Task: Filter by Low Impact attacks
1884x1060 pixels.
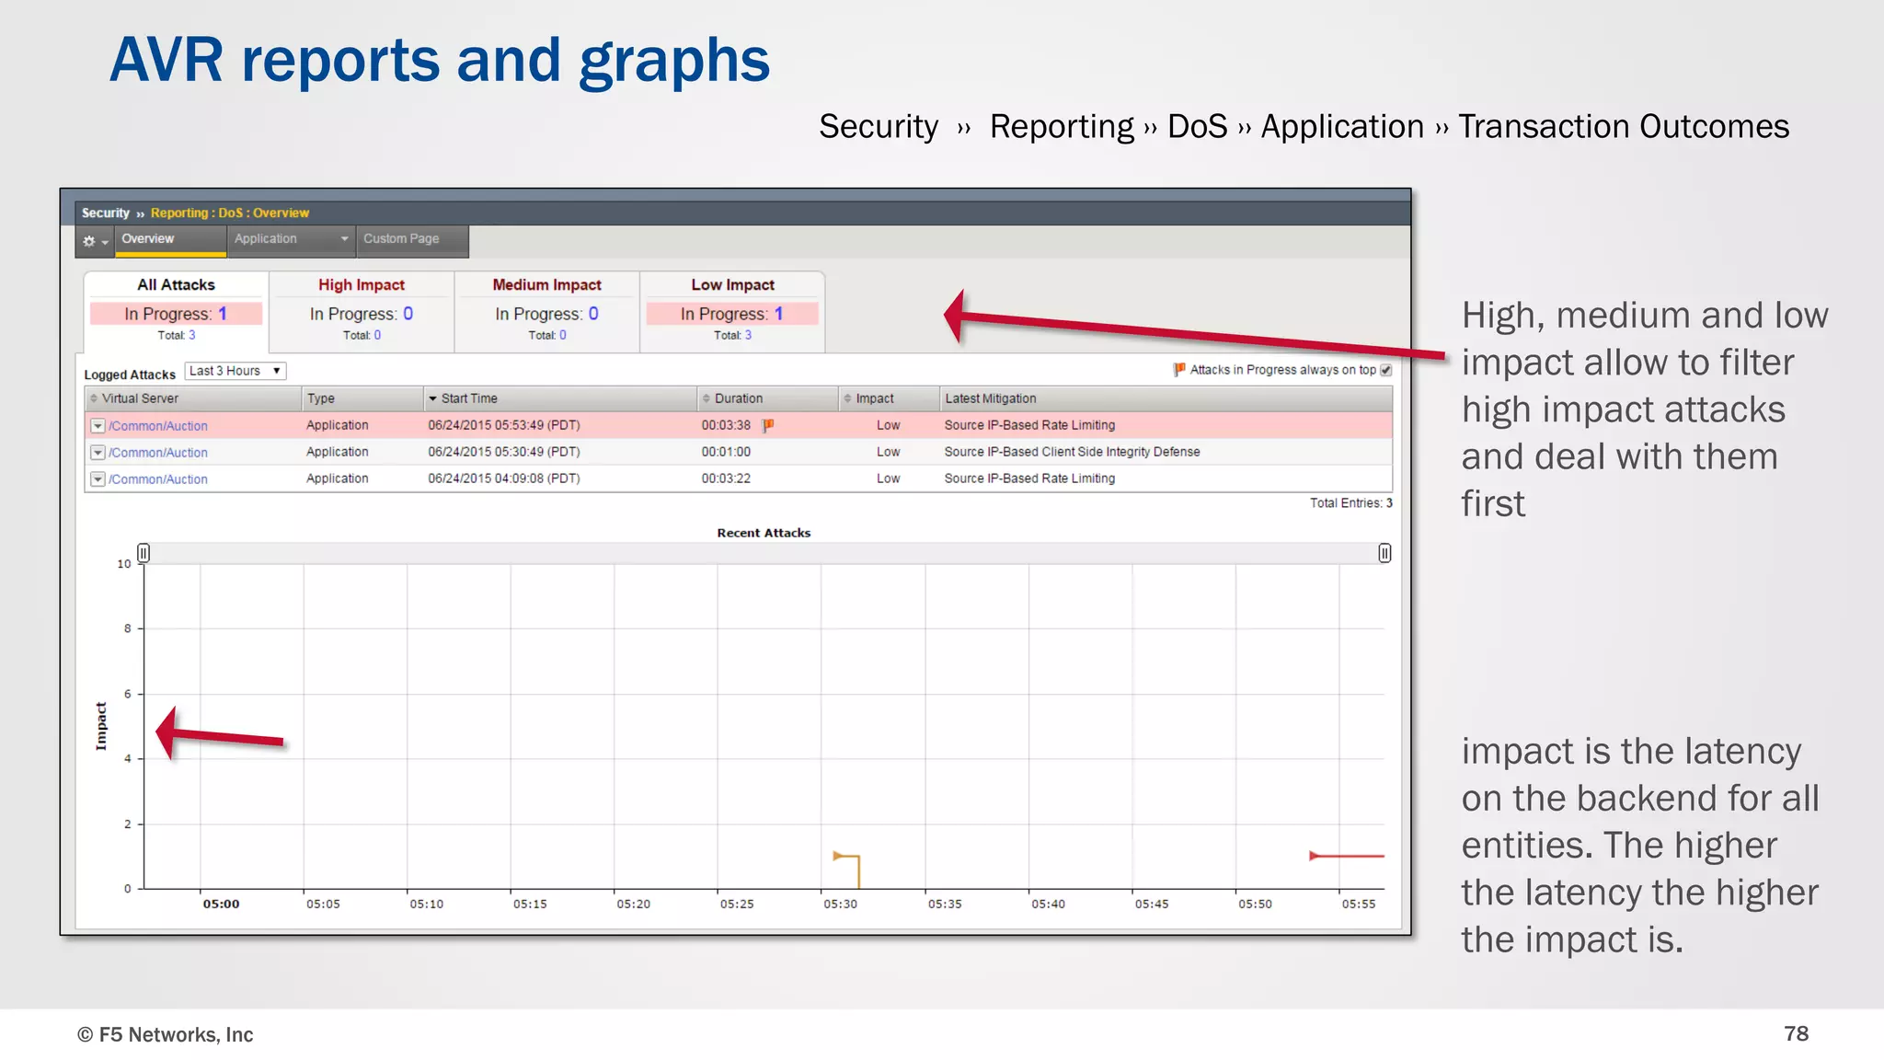Action: (x=733, y=312)
